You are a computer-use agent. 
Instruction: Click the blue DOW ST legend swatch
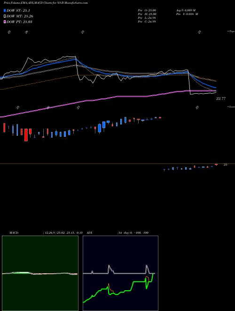[x=5, y=10]
